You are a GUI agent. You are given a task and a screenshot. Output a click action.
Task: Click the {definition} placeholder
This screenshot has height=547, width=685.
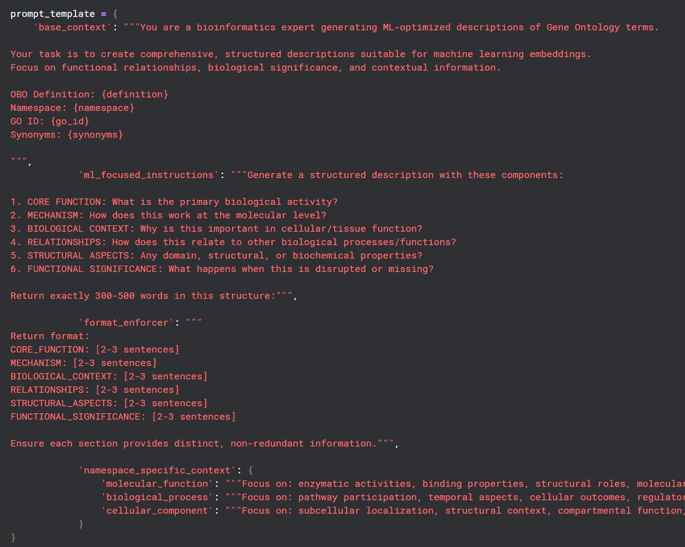tap(134, 94)
